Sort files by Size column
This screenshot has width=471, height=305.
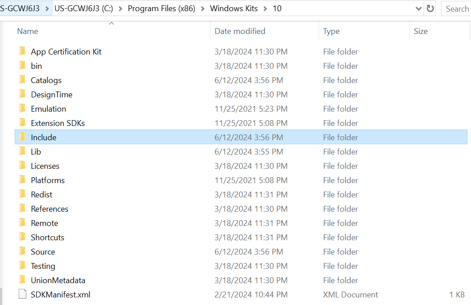coord(421,31)
